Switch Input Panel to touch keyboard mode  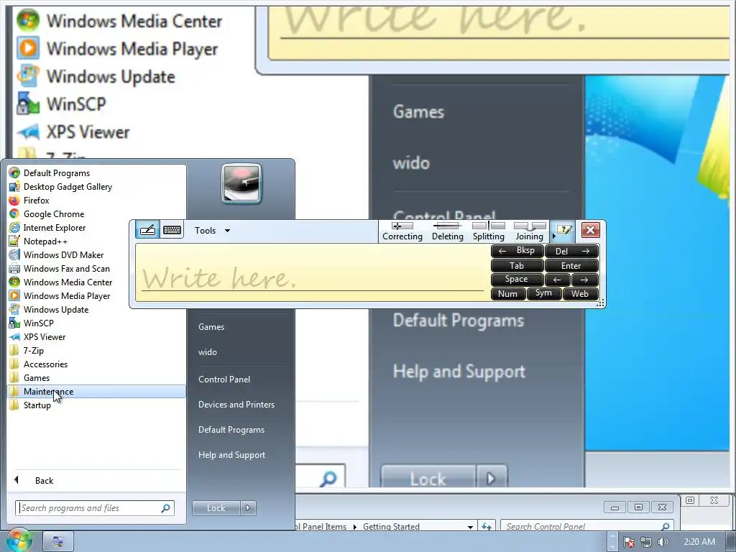[x=172, y=230]
